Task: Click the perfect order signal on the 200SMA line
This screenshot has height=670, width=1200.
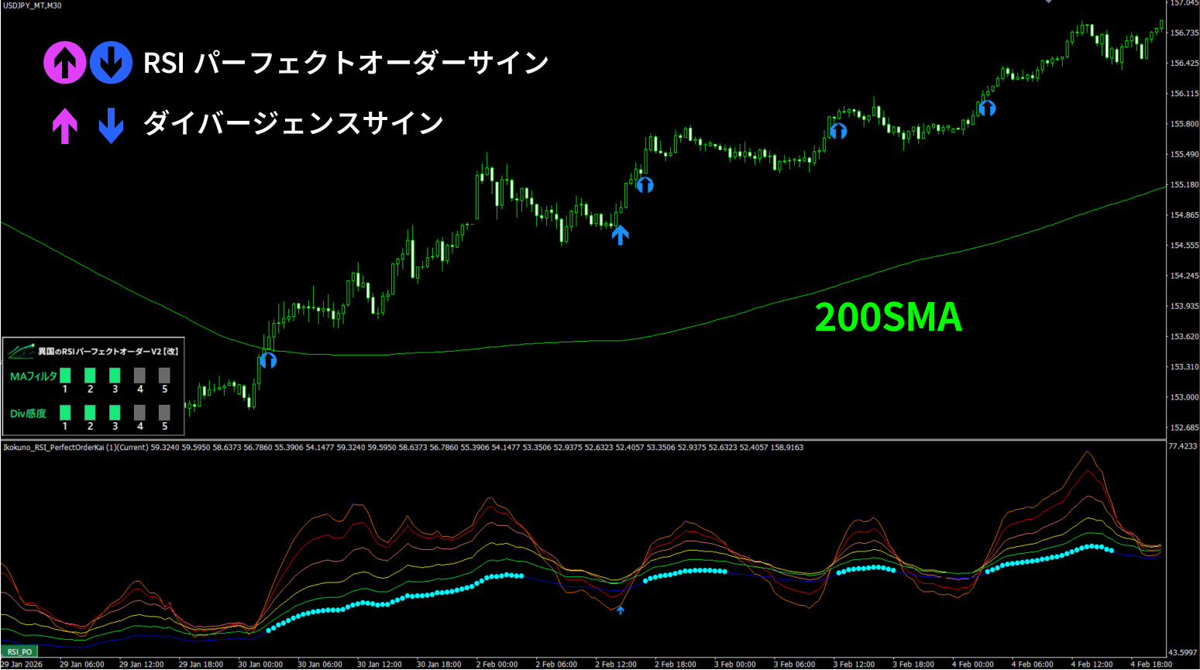Action: click(268, 360)
